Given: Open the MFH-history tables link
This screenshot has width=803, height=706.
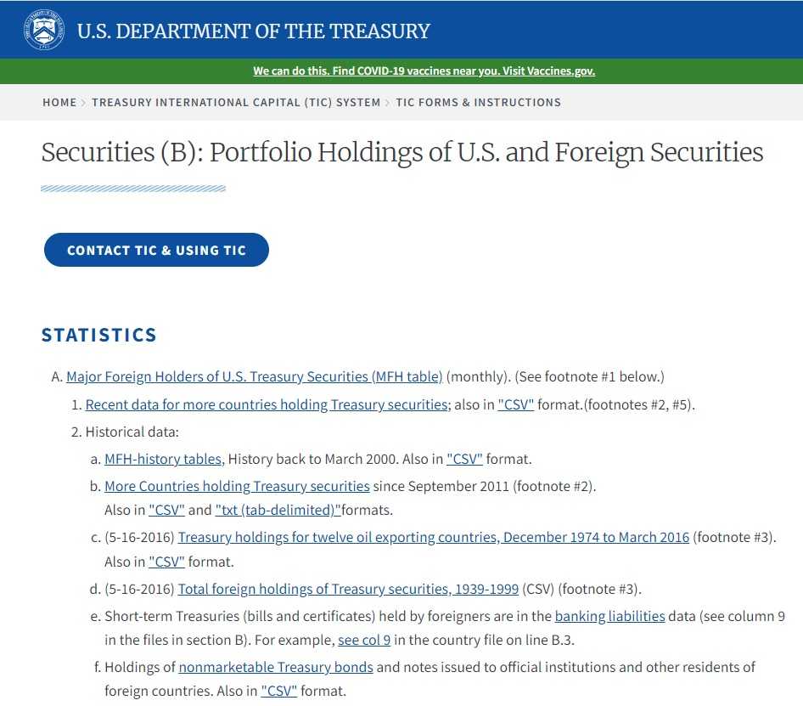Looking at the screenshot, I should click(164, 459).
